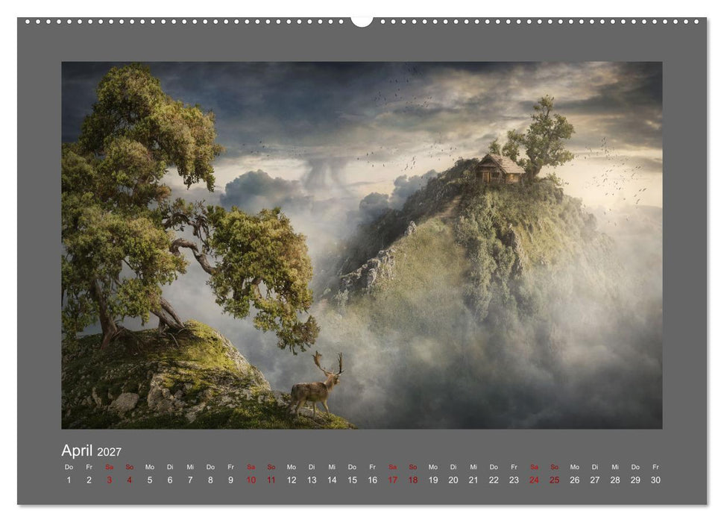Click the hanging notch at top center
This screenshot has height=522, width=724.
point(362,21)
